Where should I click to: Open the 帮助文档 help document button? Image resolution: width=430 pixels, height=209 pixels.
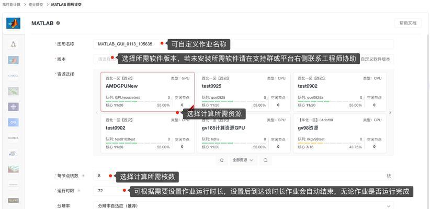point(408,23)
